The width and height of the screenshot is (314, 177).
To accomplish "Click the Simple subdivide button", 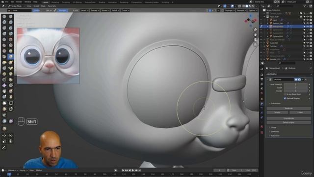I will [277, 113].
